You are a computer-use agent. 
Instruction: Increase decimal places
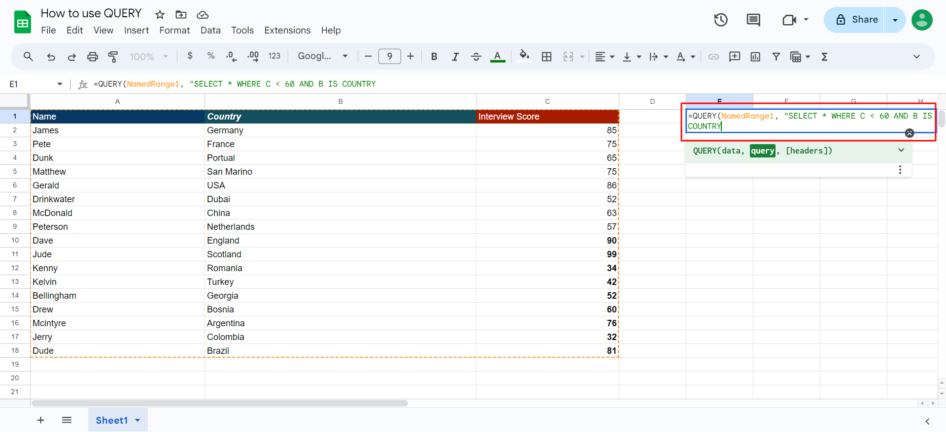(x=253, y=57)
